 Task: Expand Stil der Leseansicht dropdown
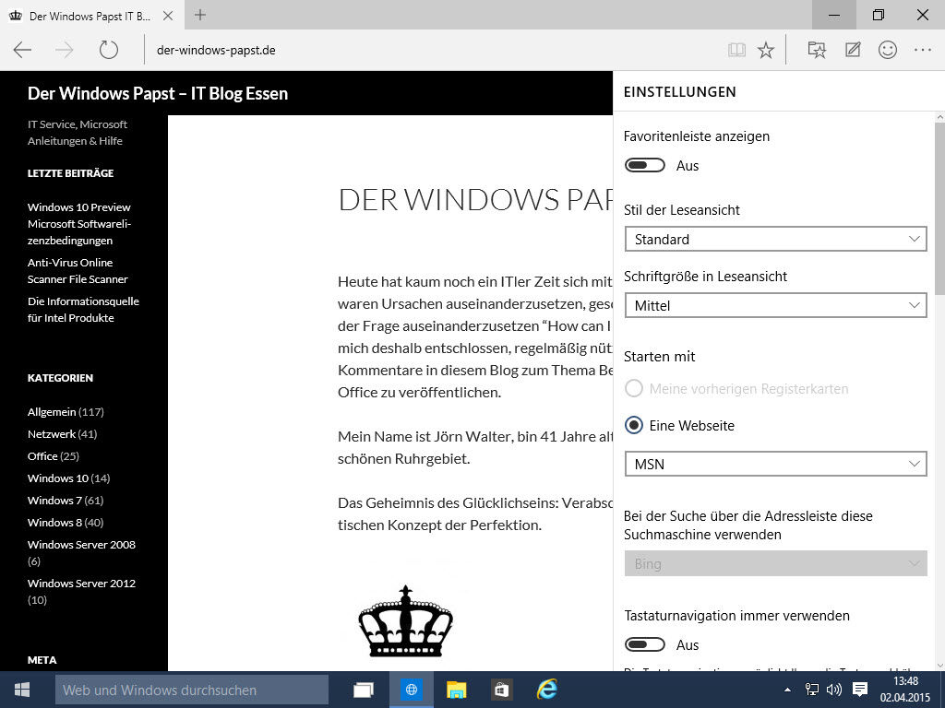tap(775, 239)
